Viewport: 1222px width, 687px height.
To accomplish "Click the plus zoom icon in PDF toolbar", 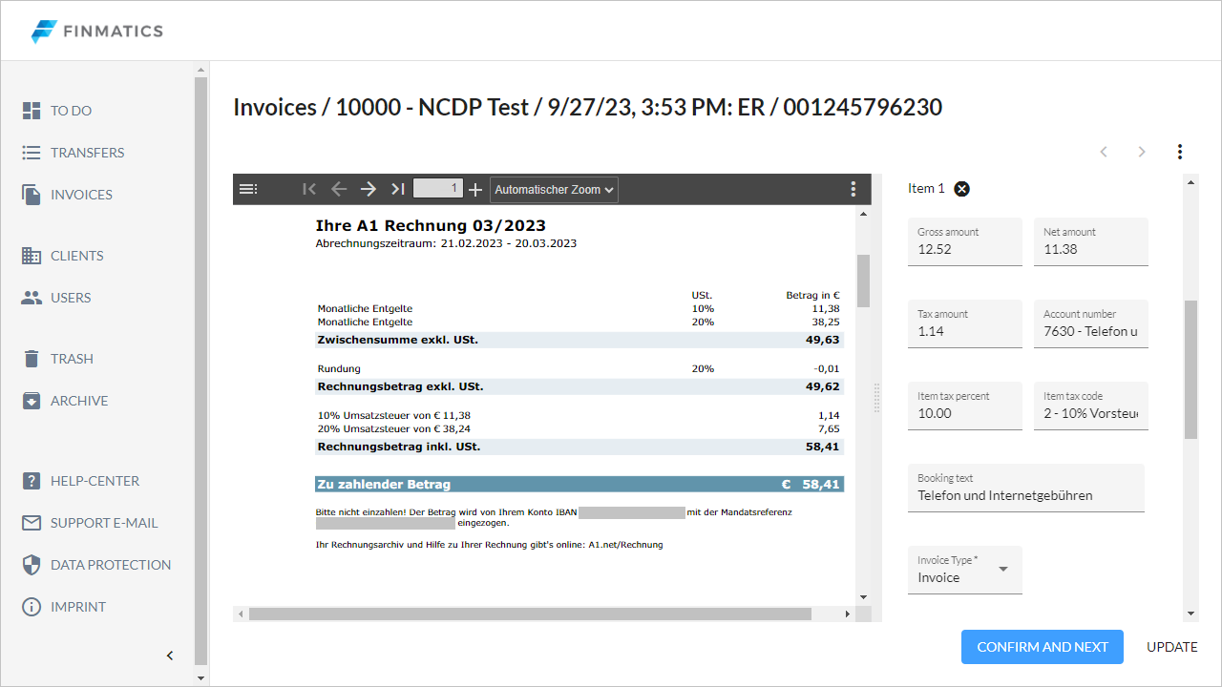I will (x=475, y=189).
